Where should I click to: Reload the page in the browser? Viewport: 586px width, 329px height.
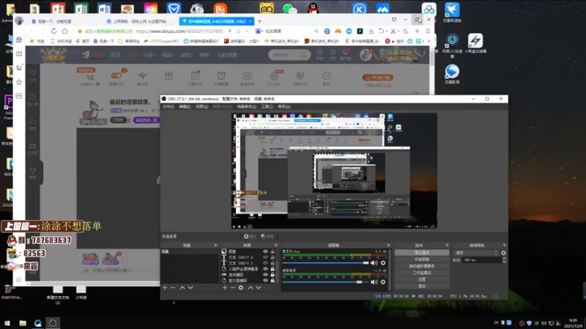(53, 31)
